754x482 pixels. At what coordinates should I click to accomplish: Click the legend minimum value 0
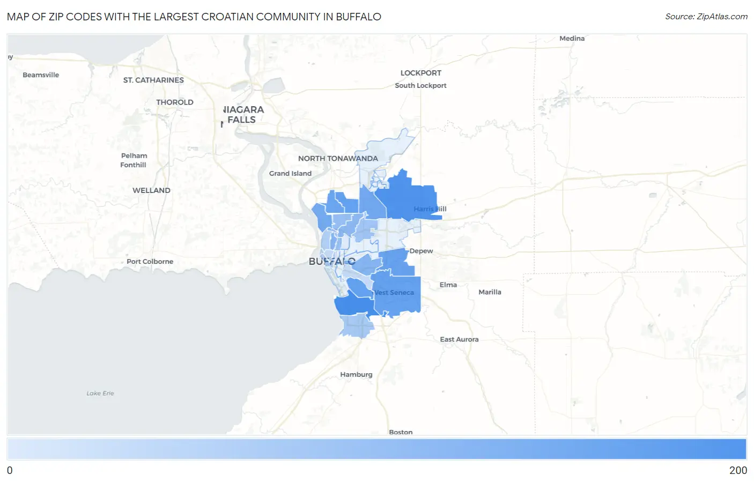(10, 470)
